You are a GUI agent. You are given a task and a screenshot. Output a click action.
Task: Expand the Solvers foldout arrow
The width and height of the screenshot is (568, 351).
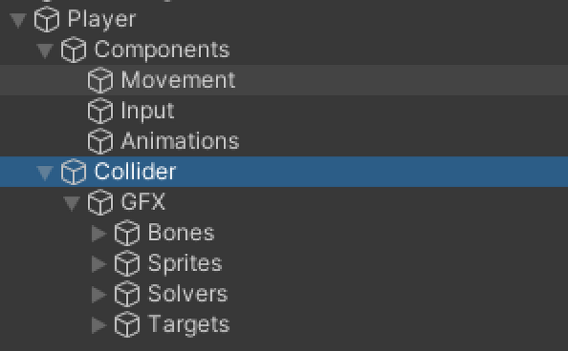[99, 294]
